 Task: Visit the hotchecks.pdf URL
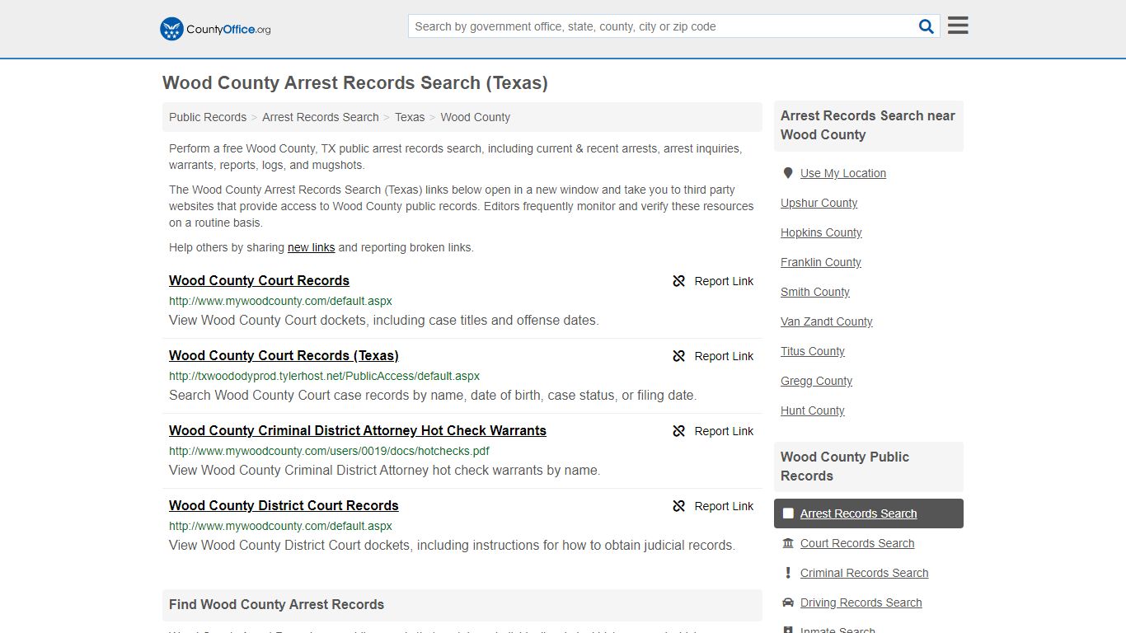coord(329,451)
